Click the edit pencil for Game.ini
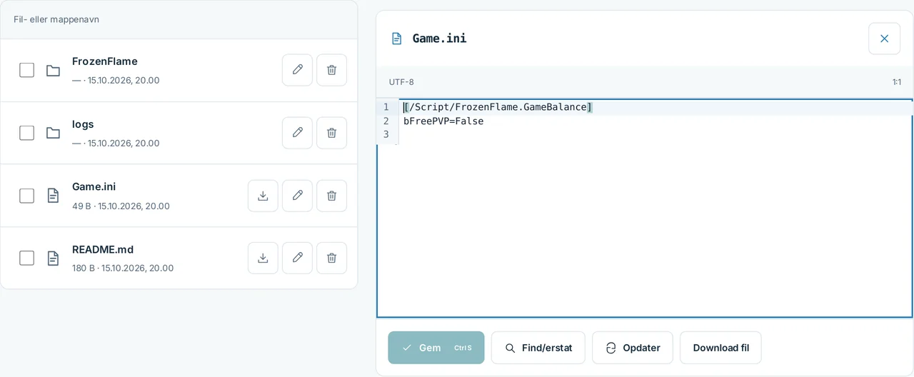Viewport: 914px width, 377px height. 297,196
